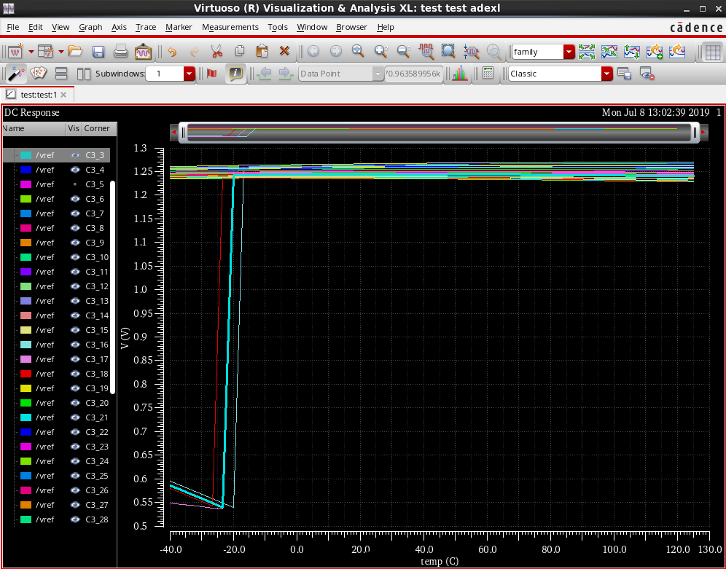726x569 pixels.
Task: Click the Undo arrow icon
Action: [172, 52]
